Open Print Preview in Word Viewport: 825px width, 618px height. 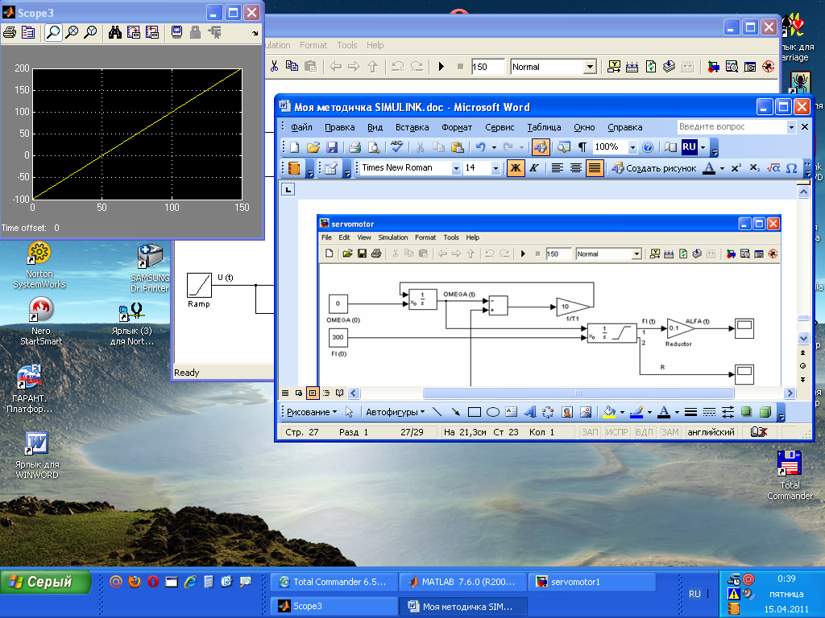click(374, 147)
